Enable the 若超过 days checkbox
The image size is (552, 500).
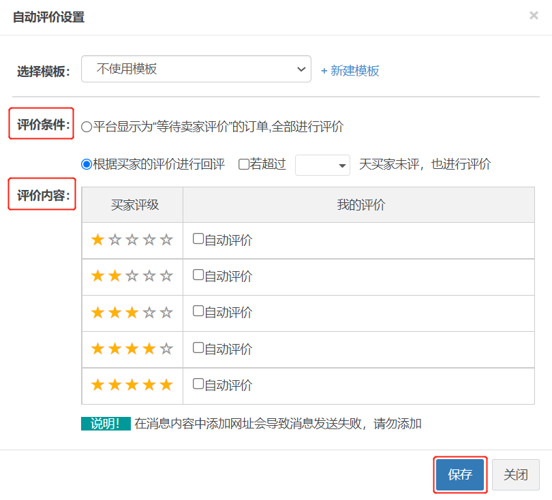(243, 164)
